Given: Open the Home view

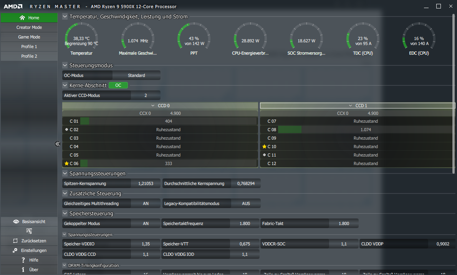Looking at the screenshot, I should 29,18.
